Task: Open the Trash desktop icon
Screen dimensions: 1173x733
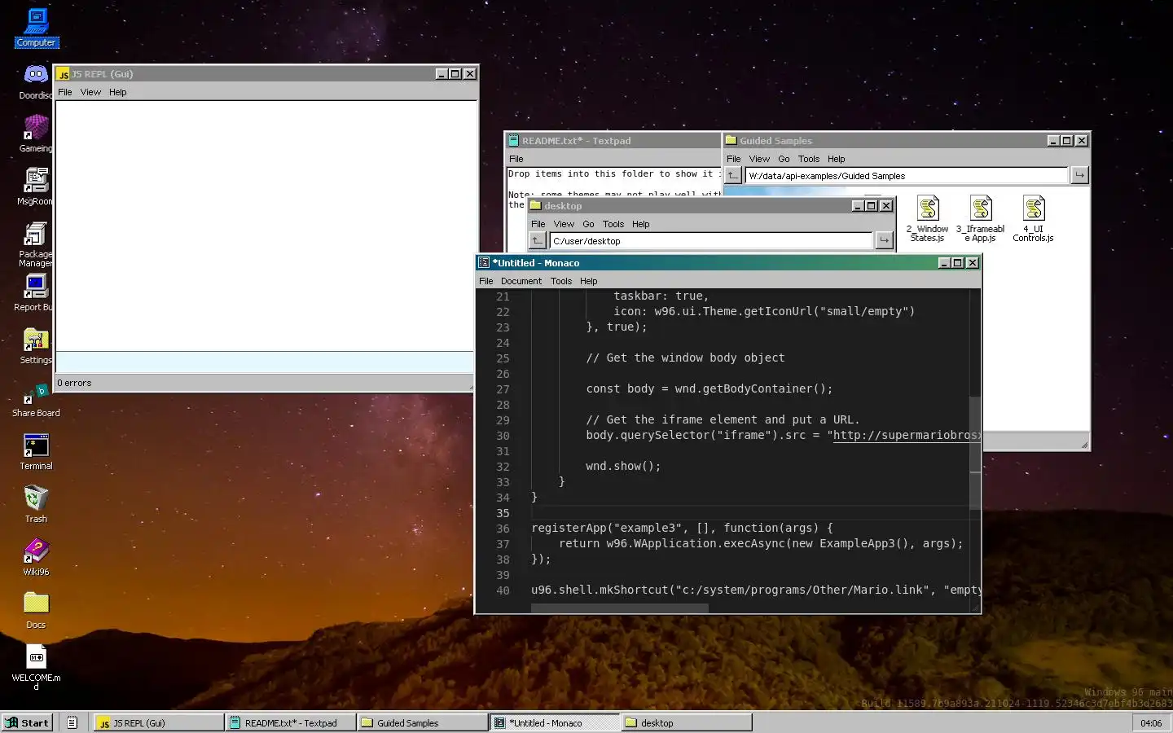Action: tap(36, 504)
